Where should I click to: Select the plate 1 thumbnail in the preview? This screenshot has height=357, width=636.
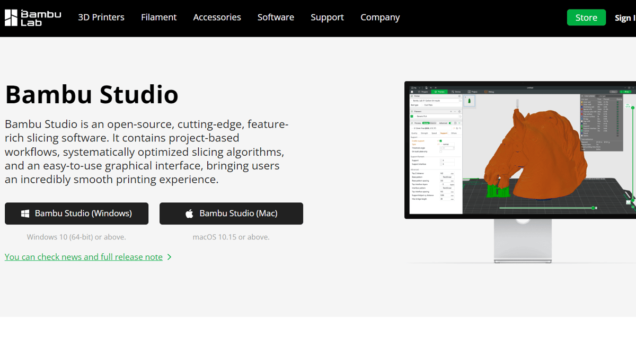(469, 101)
